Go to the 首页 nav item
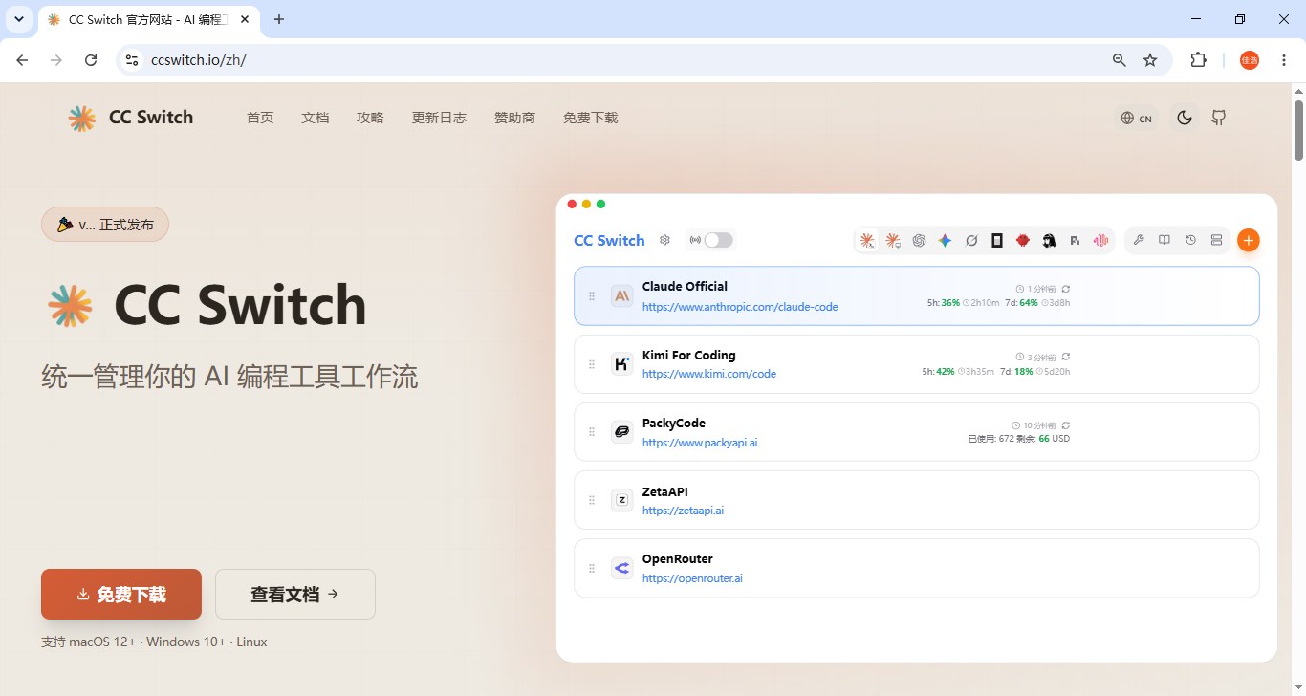 pos(260,118)
